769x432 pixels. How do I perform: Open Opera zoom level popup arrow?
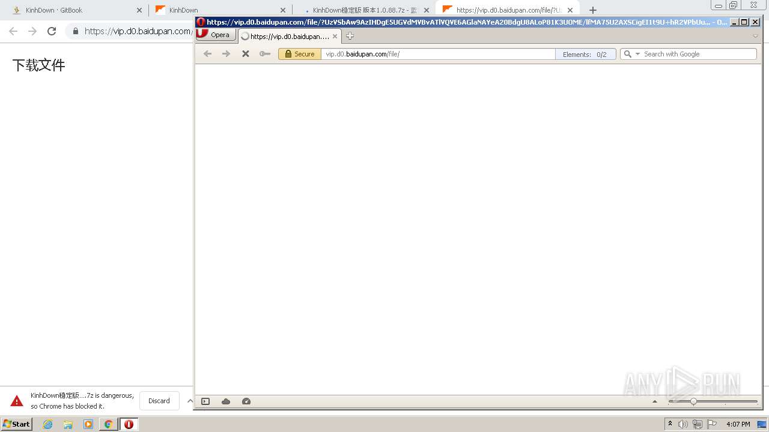click(655, 401)
